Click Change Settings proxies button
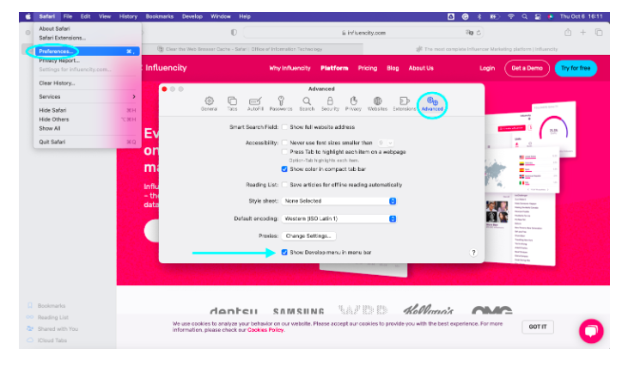 [308, 235]
